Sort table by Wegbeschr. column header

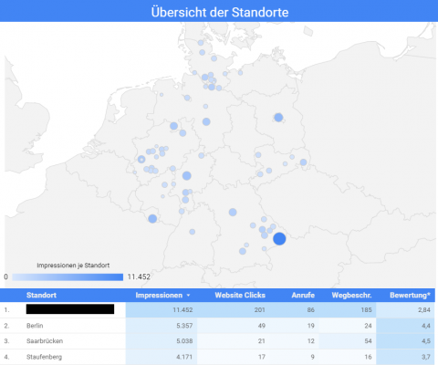pos(351,295)
